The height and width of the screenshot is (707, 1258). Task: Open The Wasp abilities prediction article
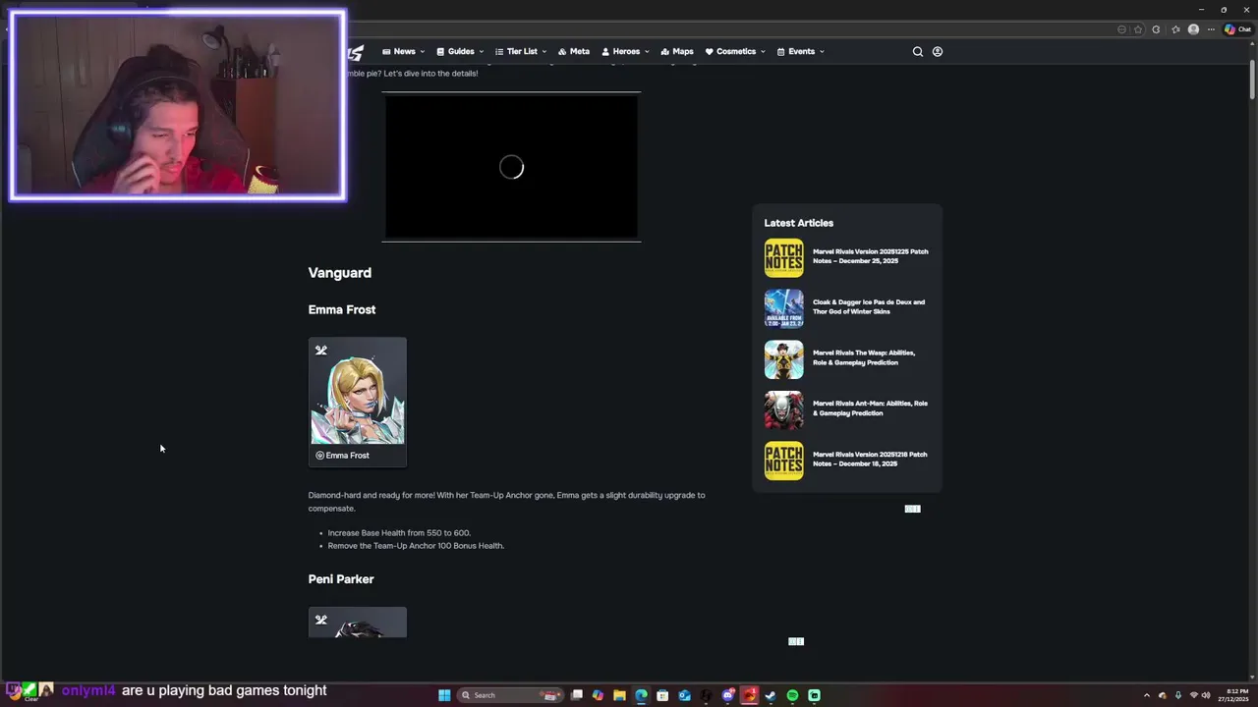pyautogui.click(x=864, y=357)
